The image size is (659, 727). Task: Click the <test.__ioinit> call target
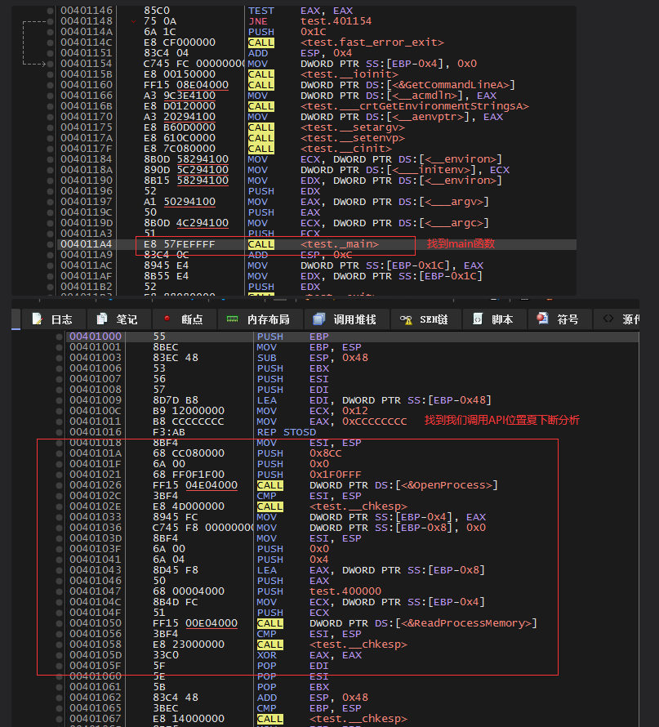tap(350, 74)
